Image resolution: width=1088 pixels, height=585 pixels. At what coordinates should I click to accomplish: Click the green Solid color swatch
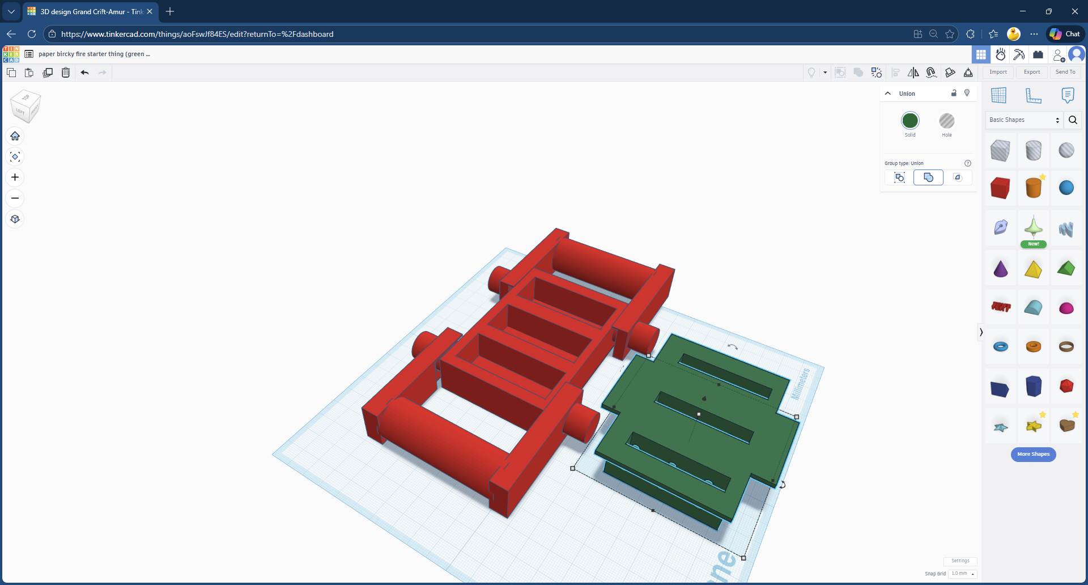point(910,121)
